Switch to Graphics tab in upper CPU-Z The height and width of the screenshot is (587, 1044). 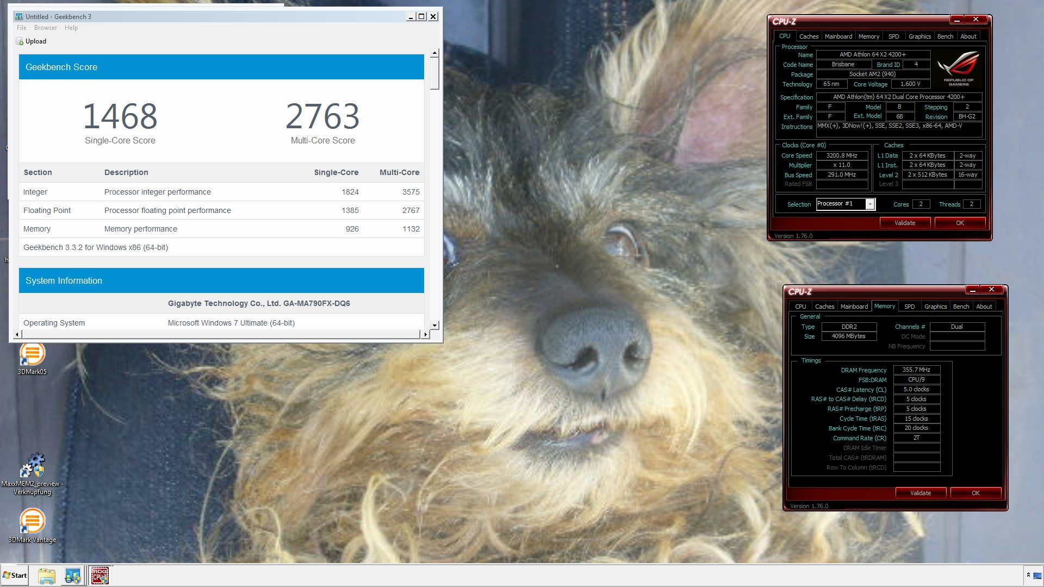pos(920,36)
